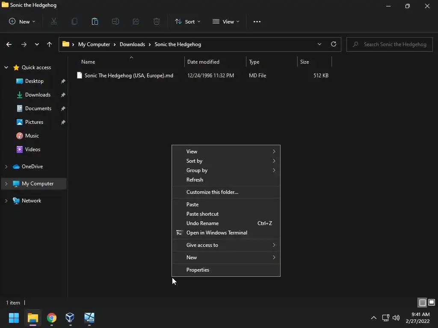
Task: Choose Paste from the context menu
Action: click(226, 205)
